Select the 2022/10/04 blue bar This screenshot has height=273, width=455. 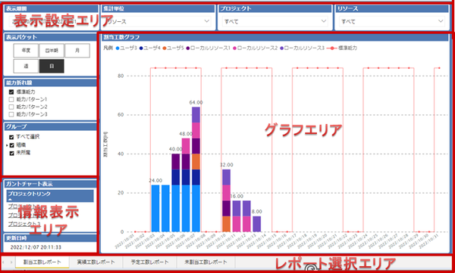[165, 209]
